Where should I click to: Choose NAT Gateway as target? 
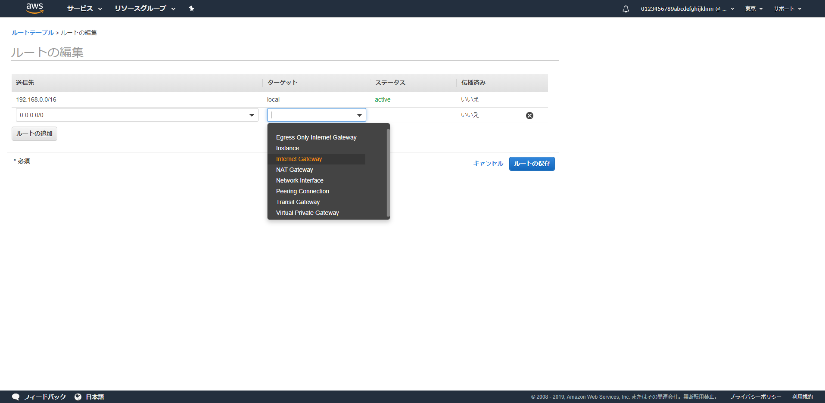(294, 170)
